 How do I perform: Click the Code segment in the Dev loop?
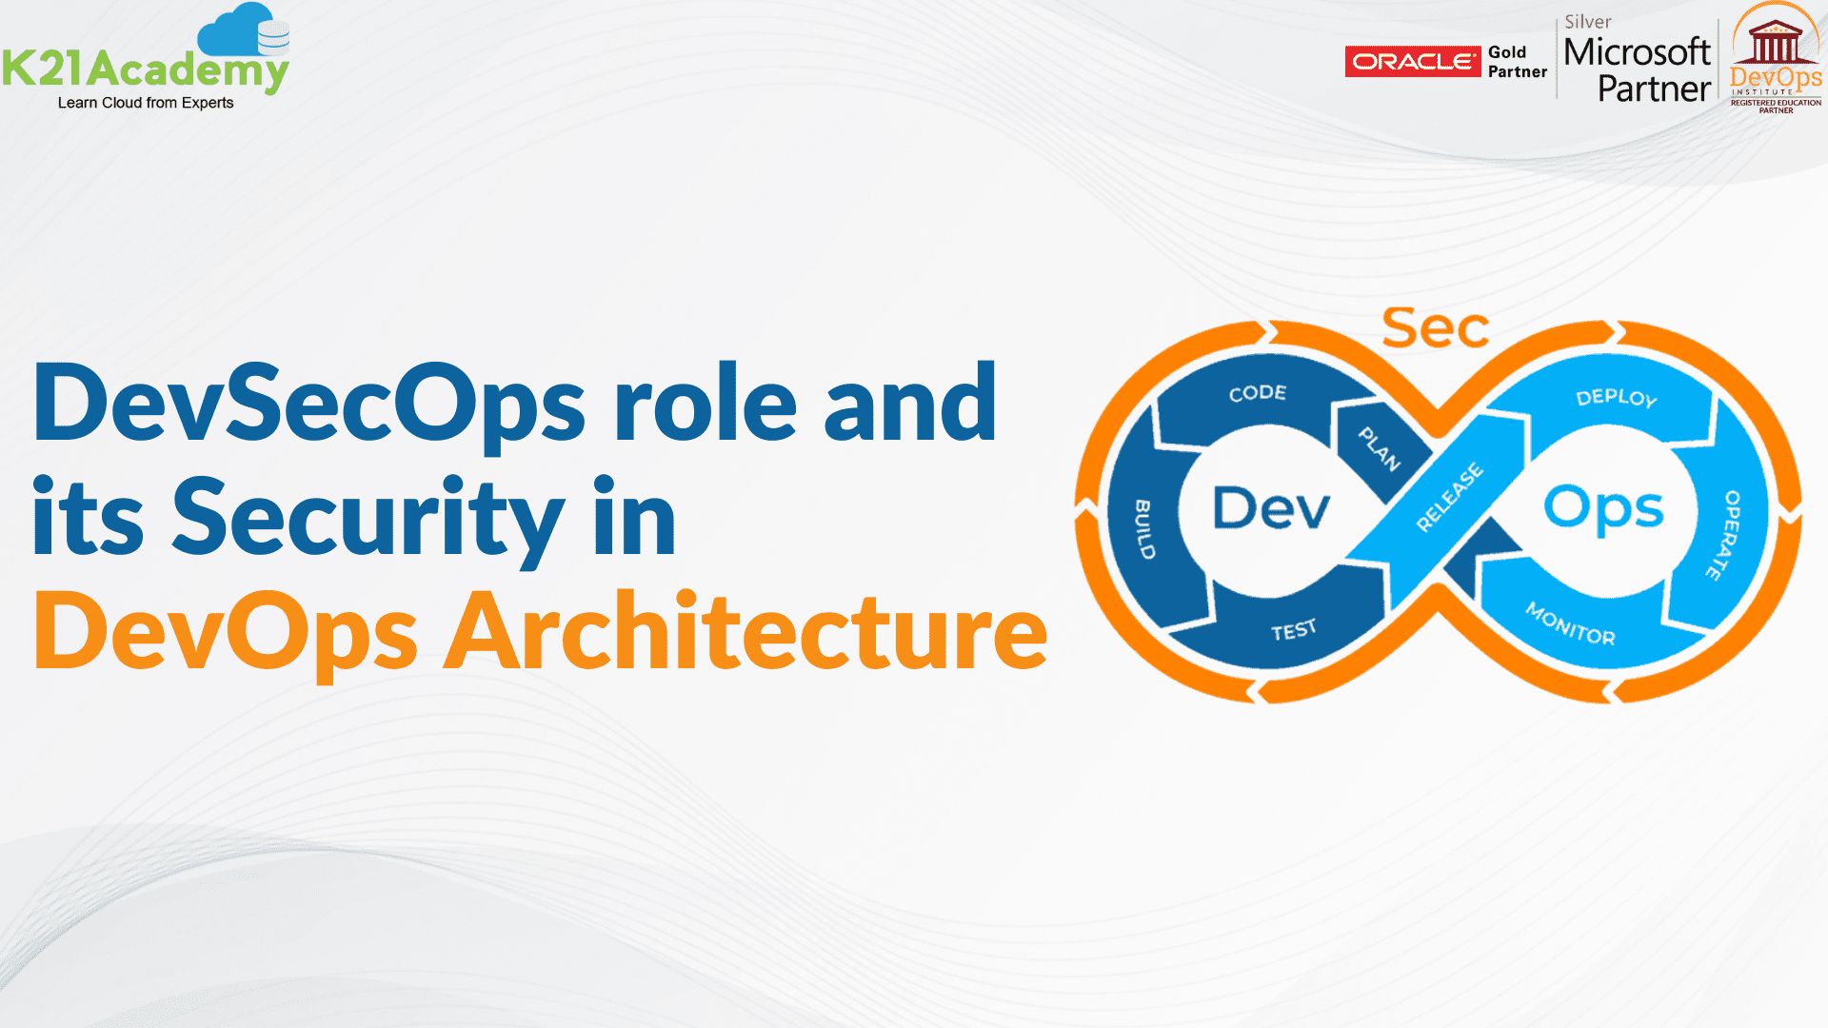tap(1257, 390)
